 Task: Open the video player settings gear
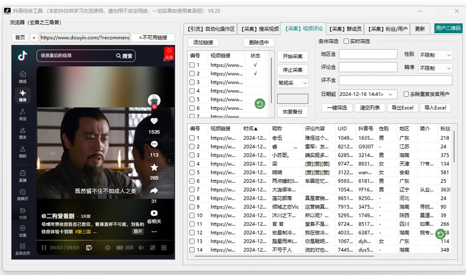[108, 248]
